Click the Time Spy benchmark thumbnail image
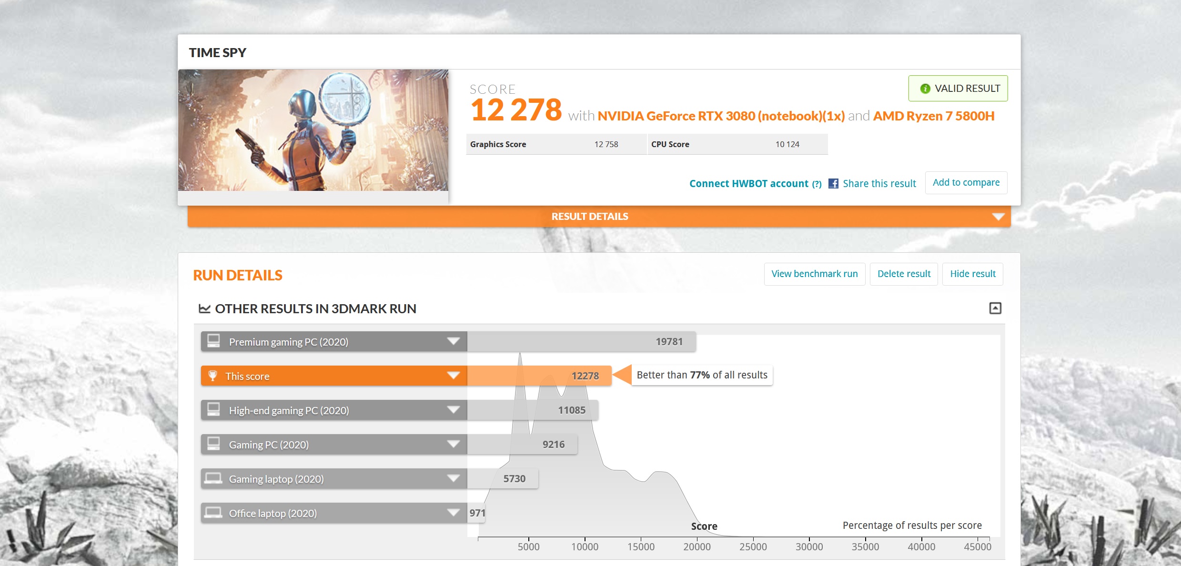1181x566 pixels. pos(313,130)
